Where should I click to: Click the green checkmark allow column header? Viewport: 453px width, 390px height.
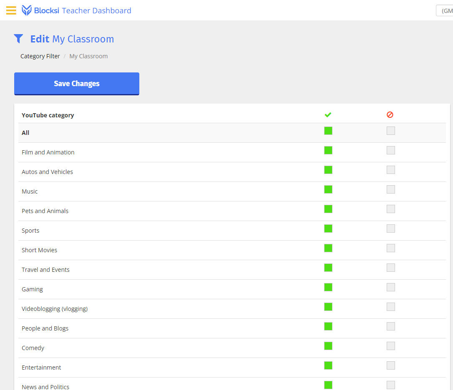[x=328, y=115]
